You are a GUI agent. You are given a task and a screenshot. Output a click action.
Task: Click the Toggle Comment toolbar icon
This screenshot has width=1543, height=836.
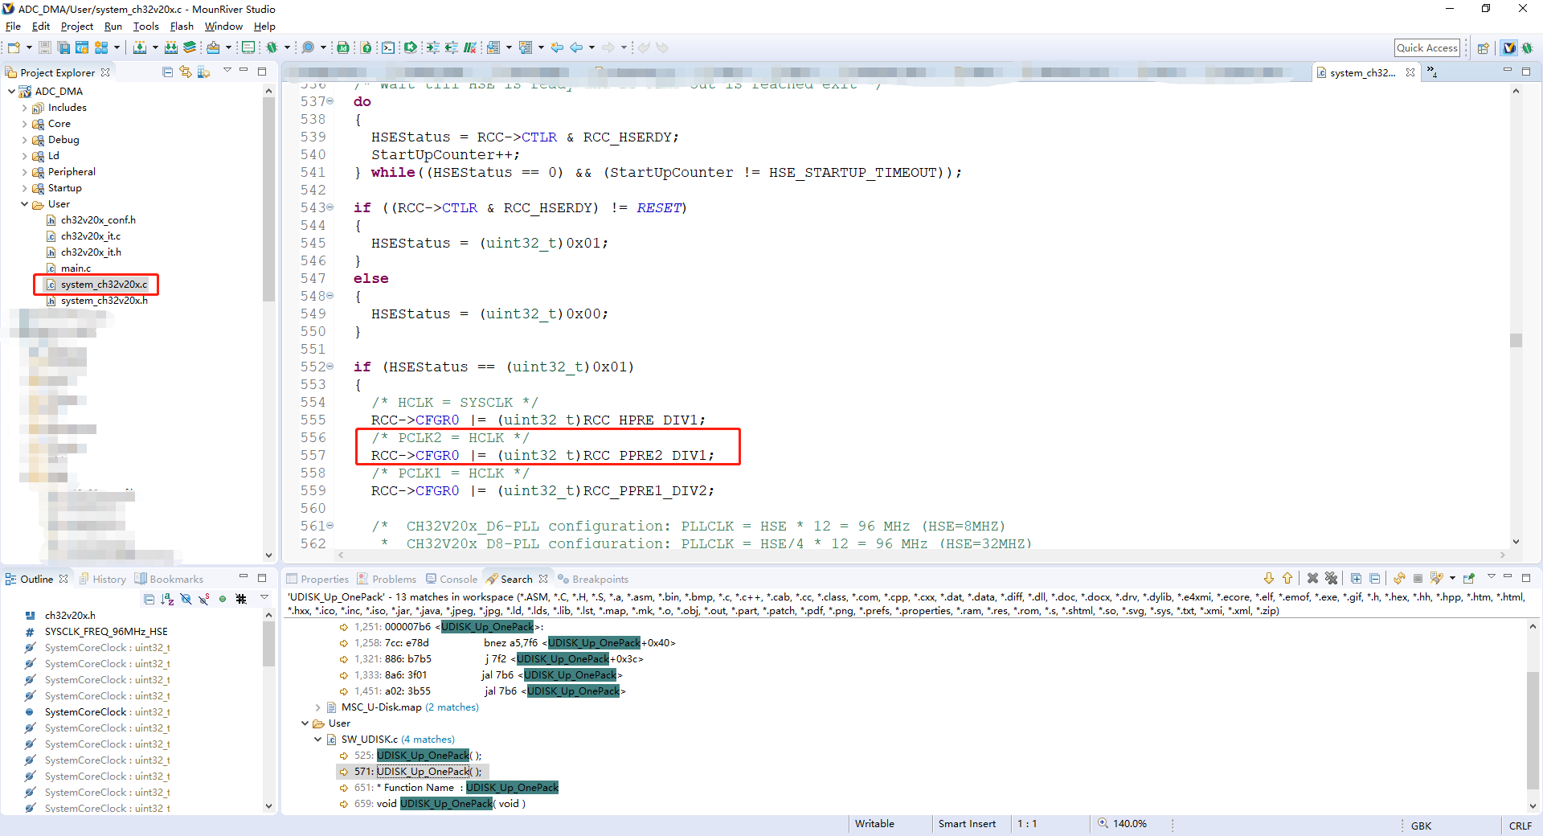(x=470, y=47)
